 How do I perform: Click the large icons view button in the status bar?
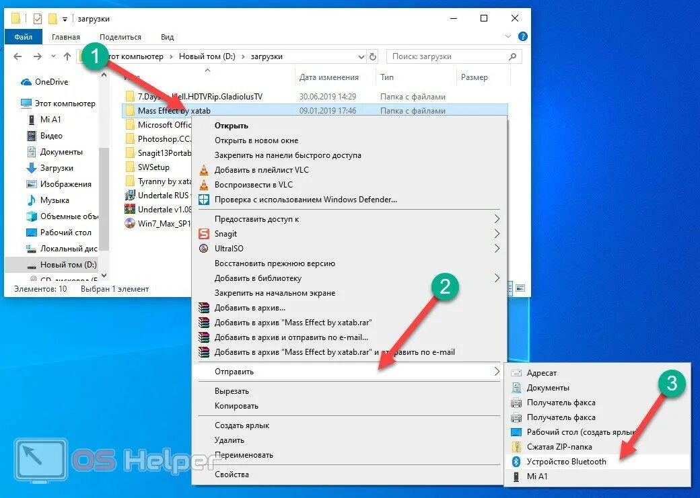click(x=520, y=288)
